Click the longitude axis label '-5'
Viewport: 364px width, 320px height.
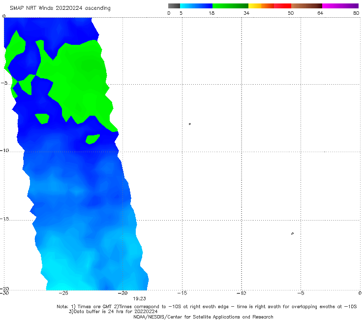301,293
